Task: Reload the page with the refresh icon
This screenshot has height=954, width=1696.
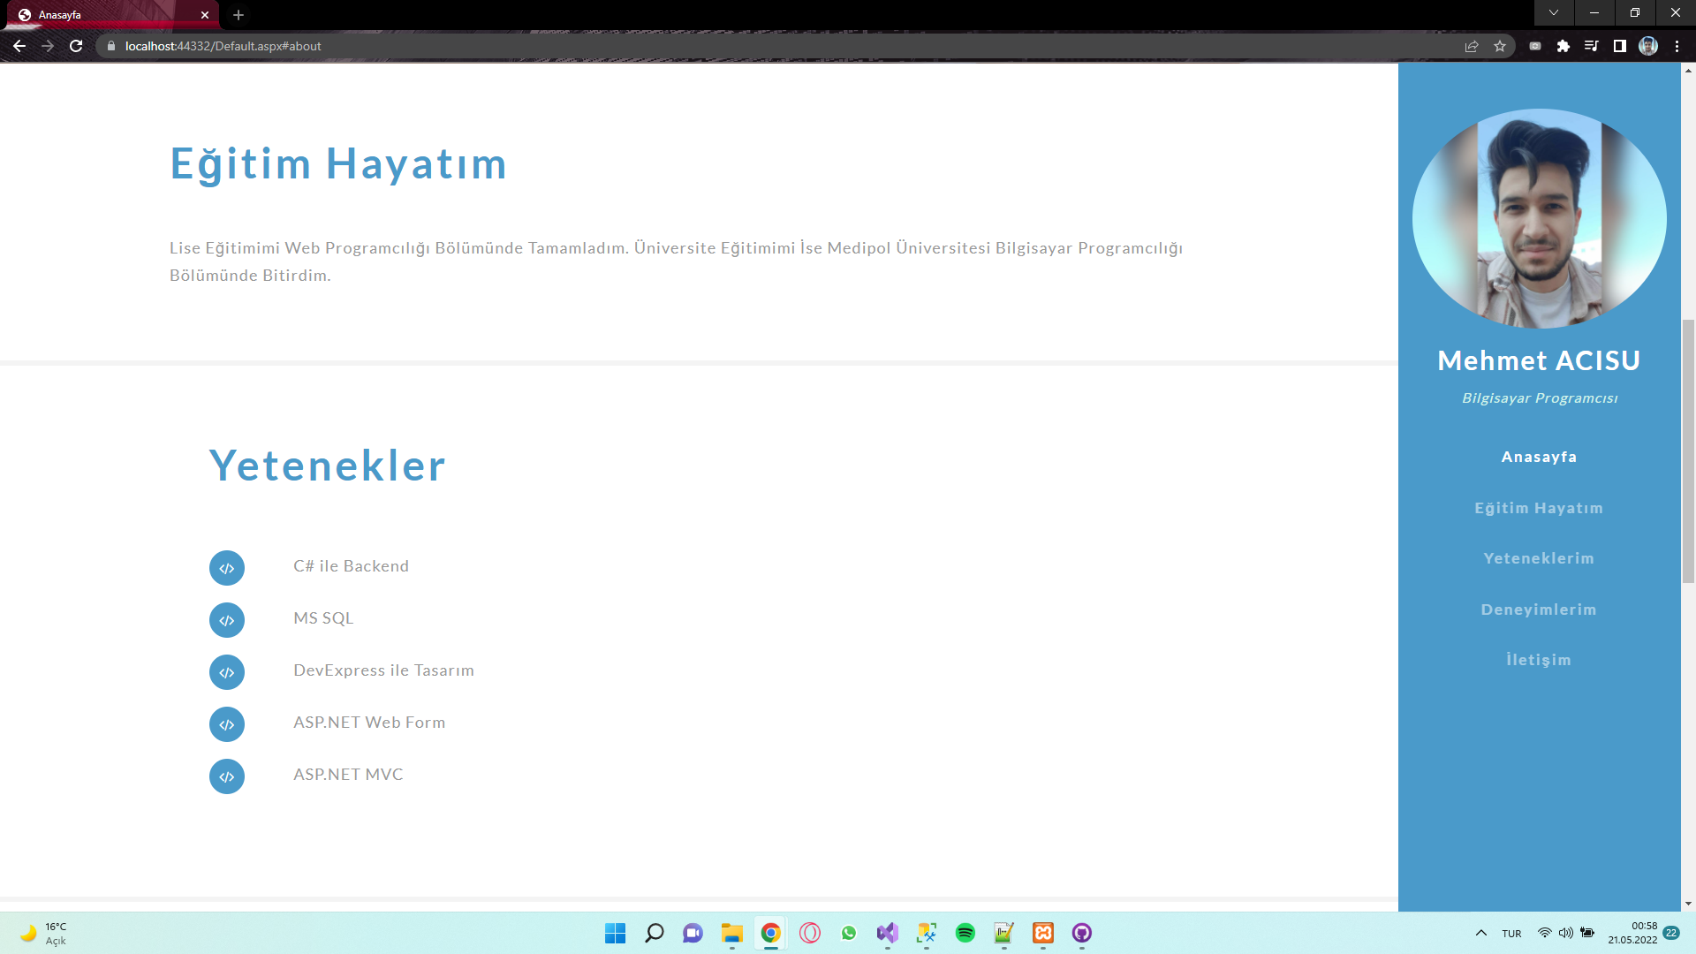Action: [x=76, y=46]
